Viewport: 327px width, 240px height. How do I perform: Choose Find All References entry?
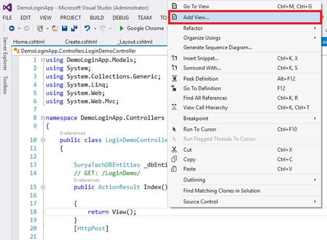tap(245, 98)
